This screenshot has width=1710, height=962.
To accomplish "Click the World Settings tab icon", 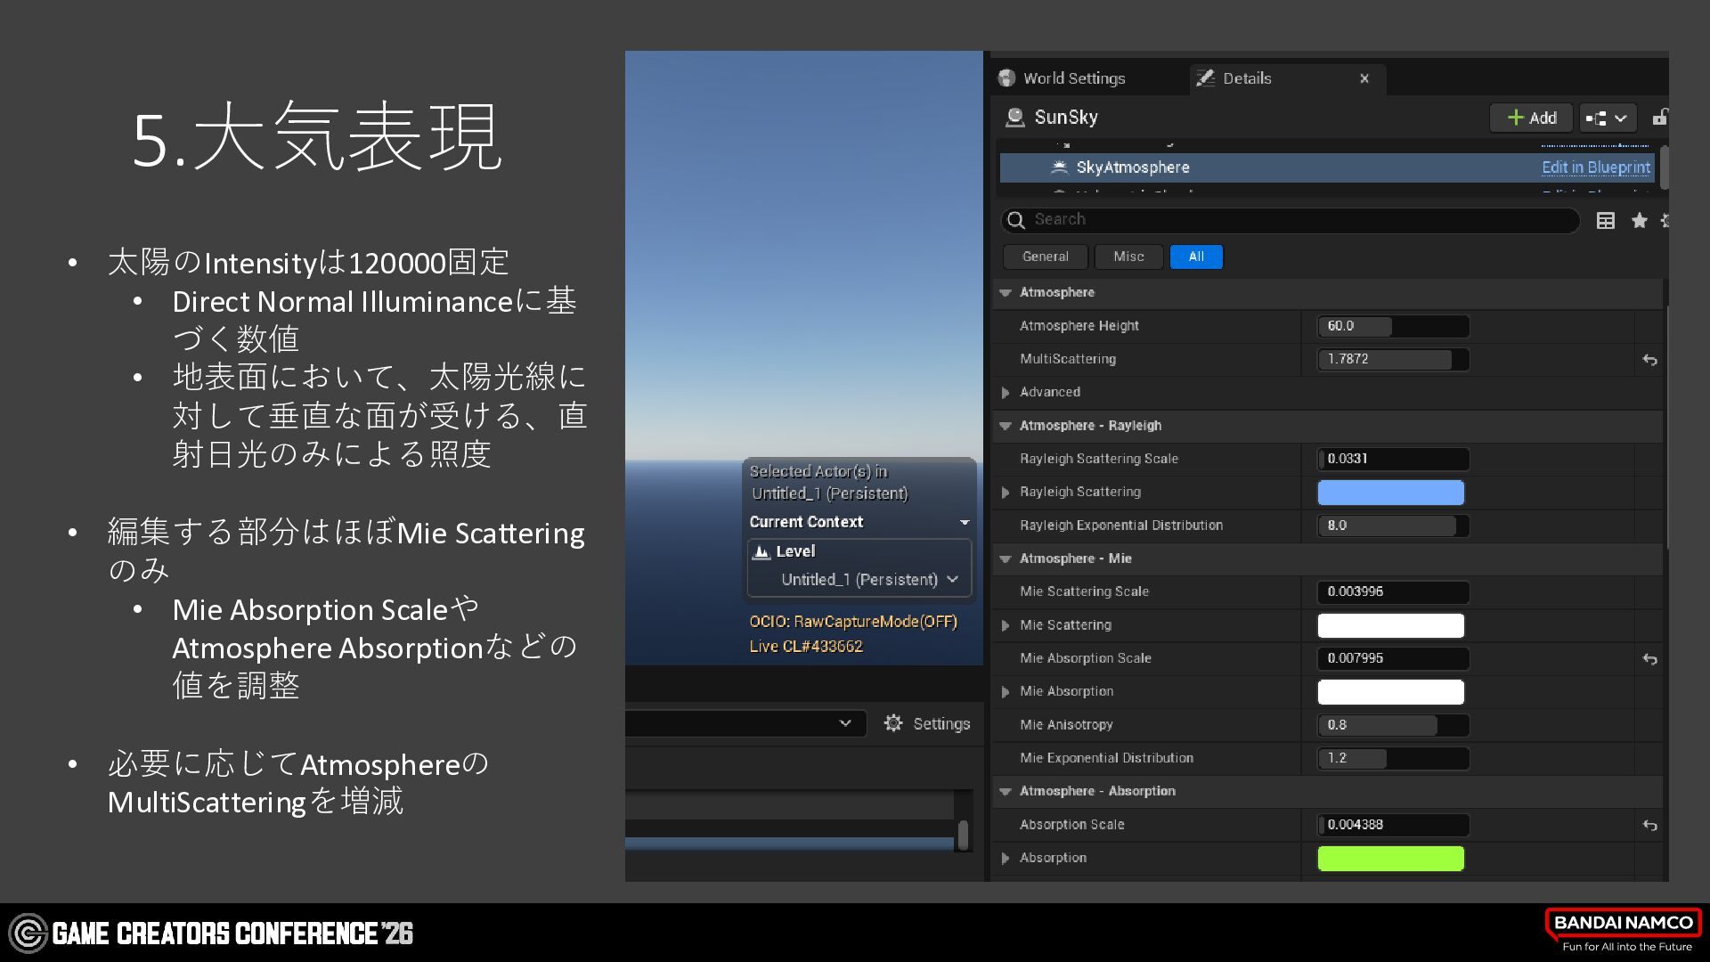I will [1006, 78].
